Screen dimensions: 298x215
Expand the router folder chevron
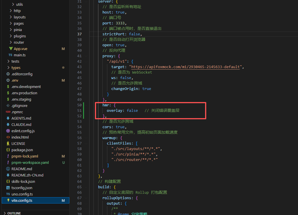click(x=11, y=42)
